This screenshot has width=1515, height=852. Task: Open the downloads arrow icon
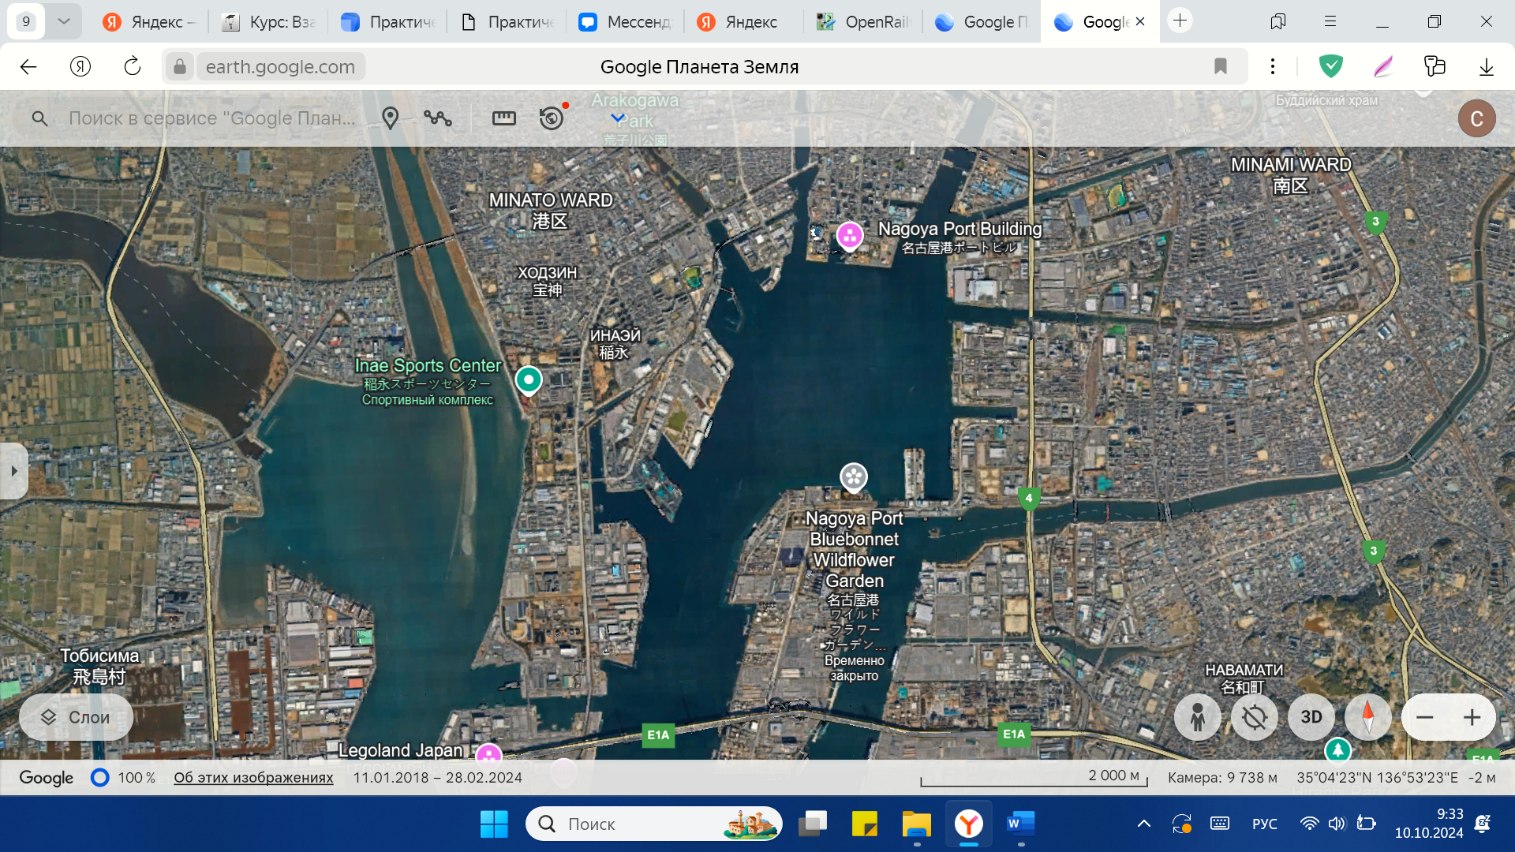[x=1487, y=67]
